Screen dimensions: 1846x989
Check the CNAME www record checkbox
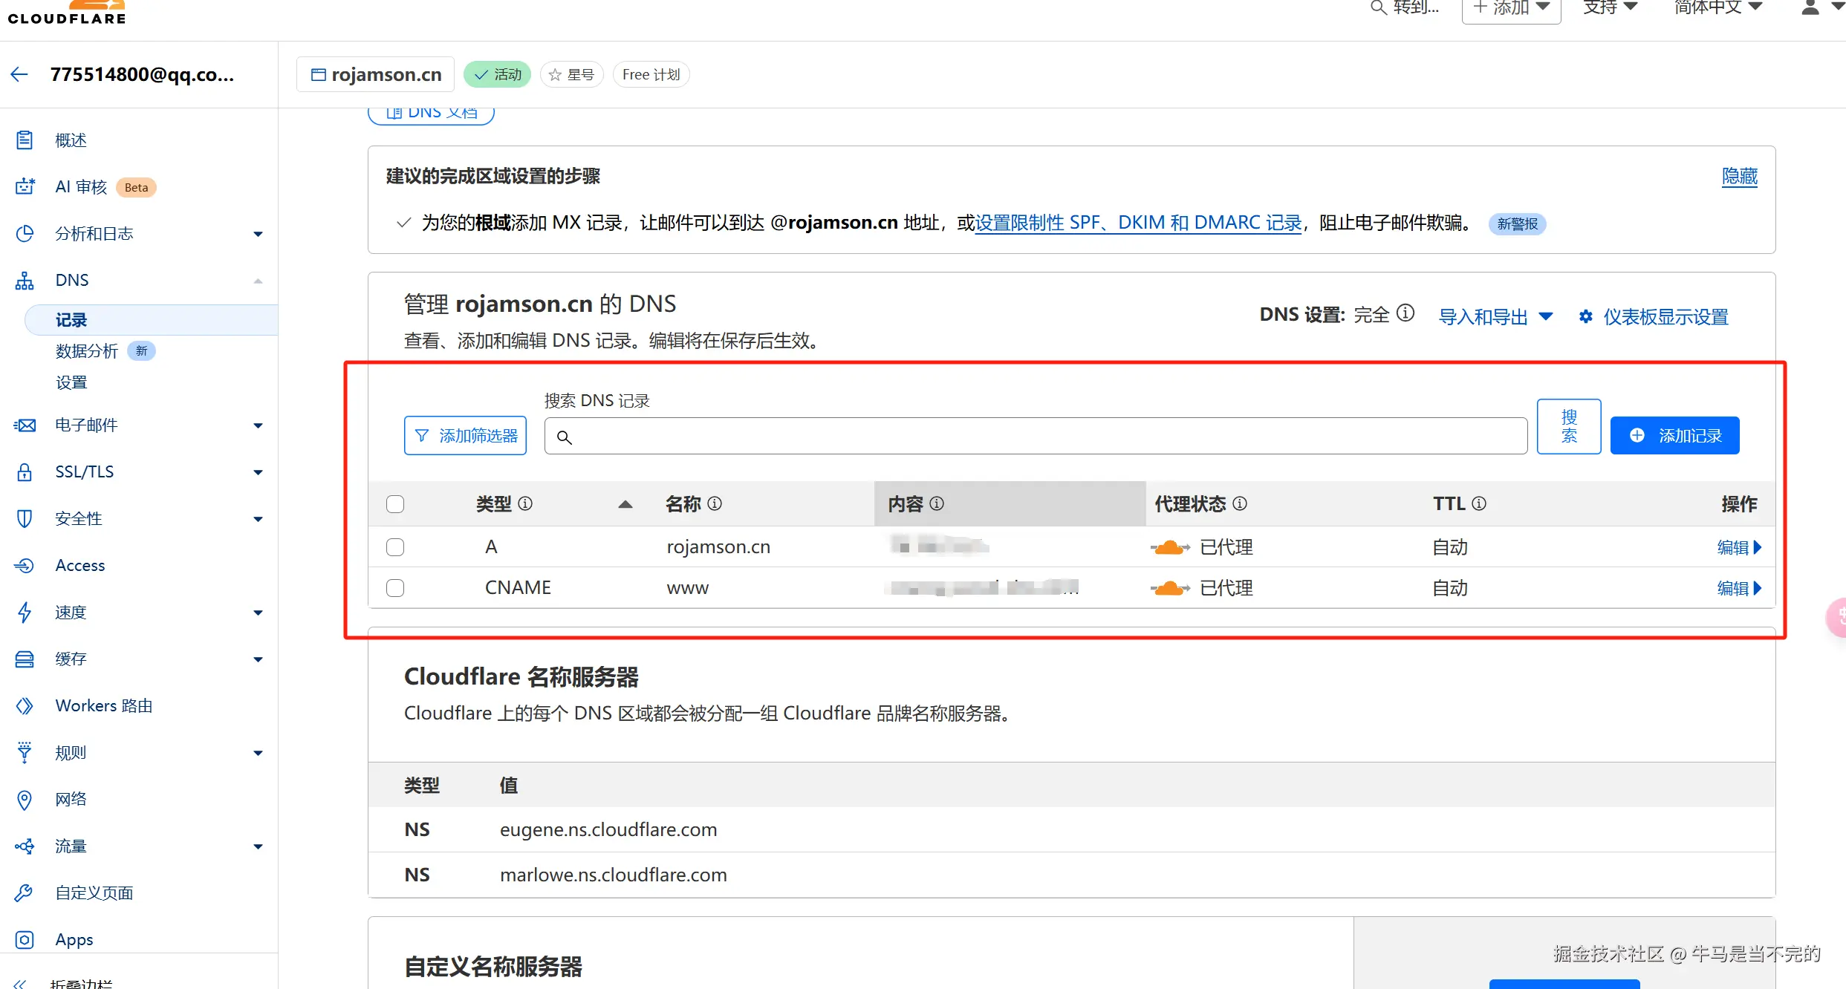[x=395, y=588]
